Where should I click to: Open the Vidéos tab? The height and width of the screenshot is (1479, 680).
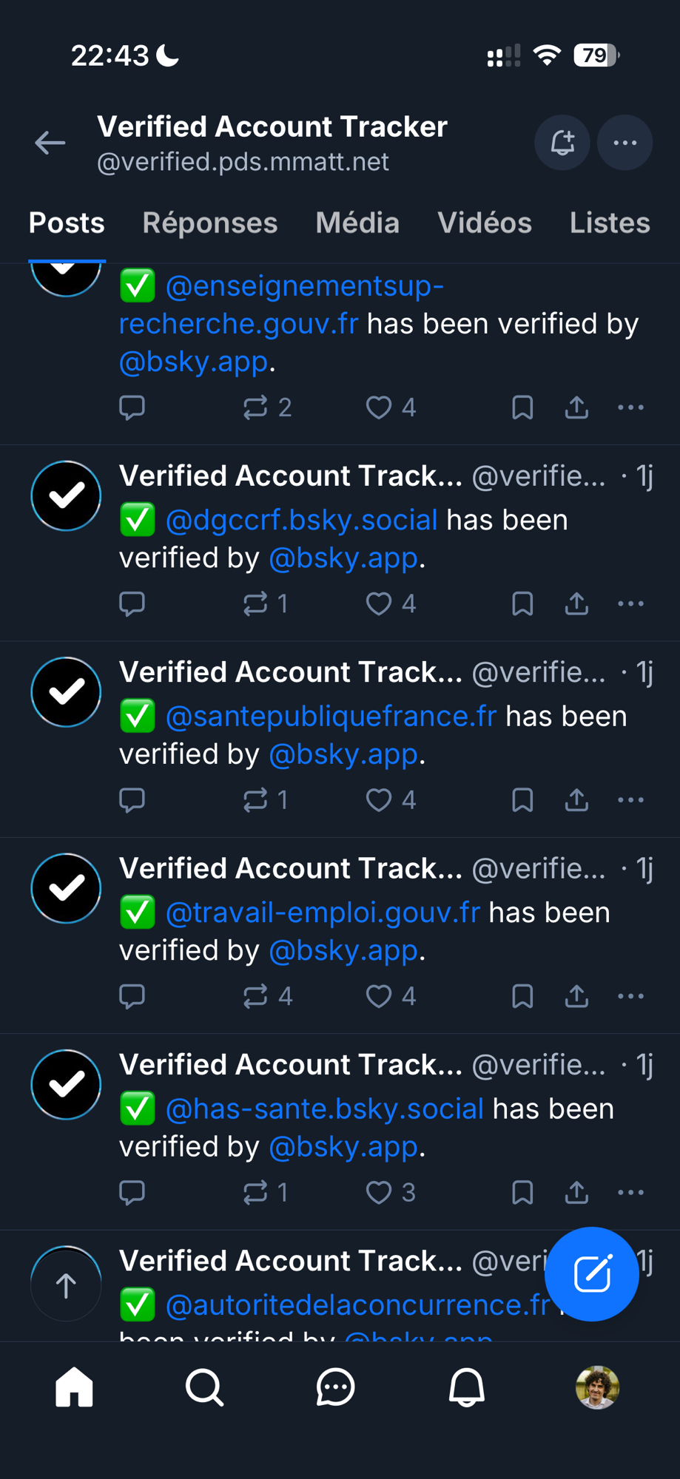click(485, 223)
